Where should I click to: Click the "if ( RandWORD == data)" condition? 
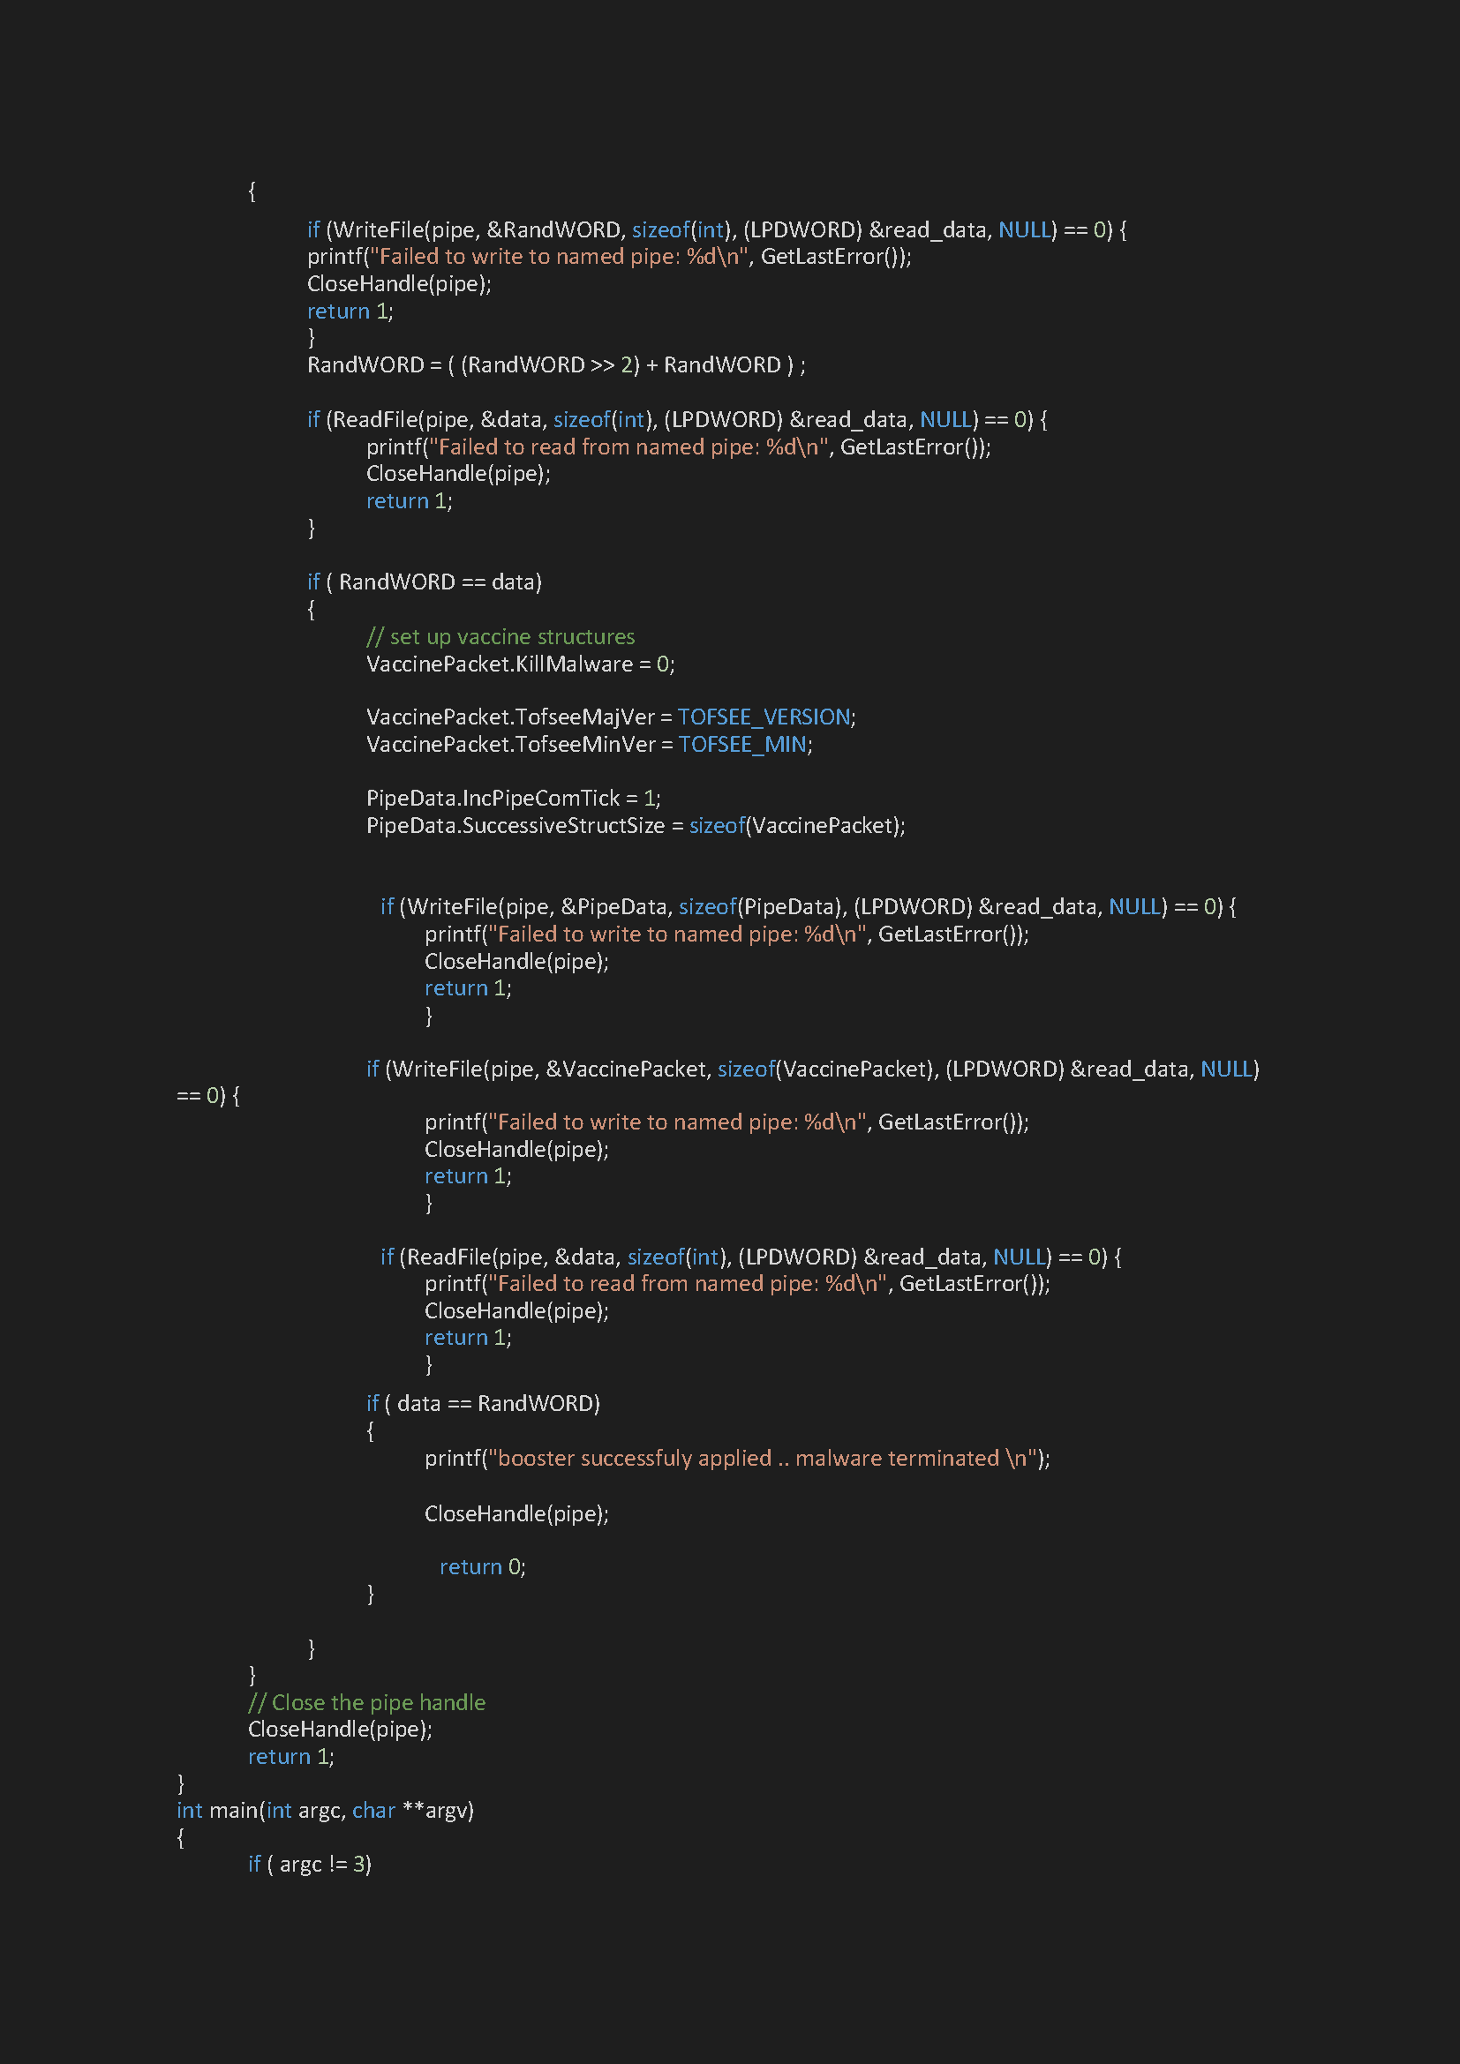pos(425,582)
